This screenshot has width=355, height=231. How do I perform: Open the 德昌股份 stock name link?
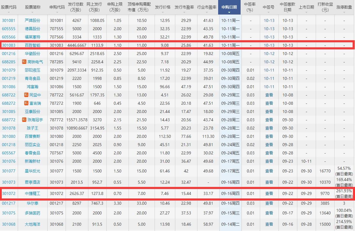(x=33, y=29)
